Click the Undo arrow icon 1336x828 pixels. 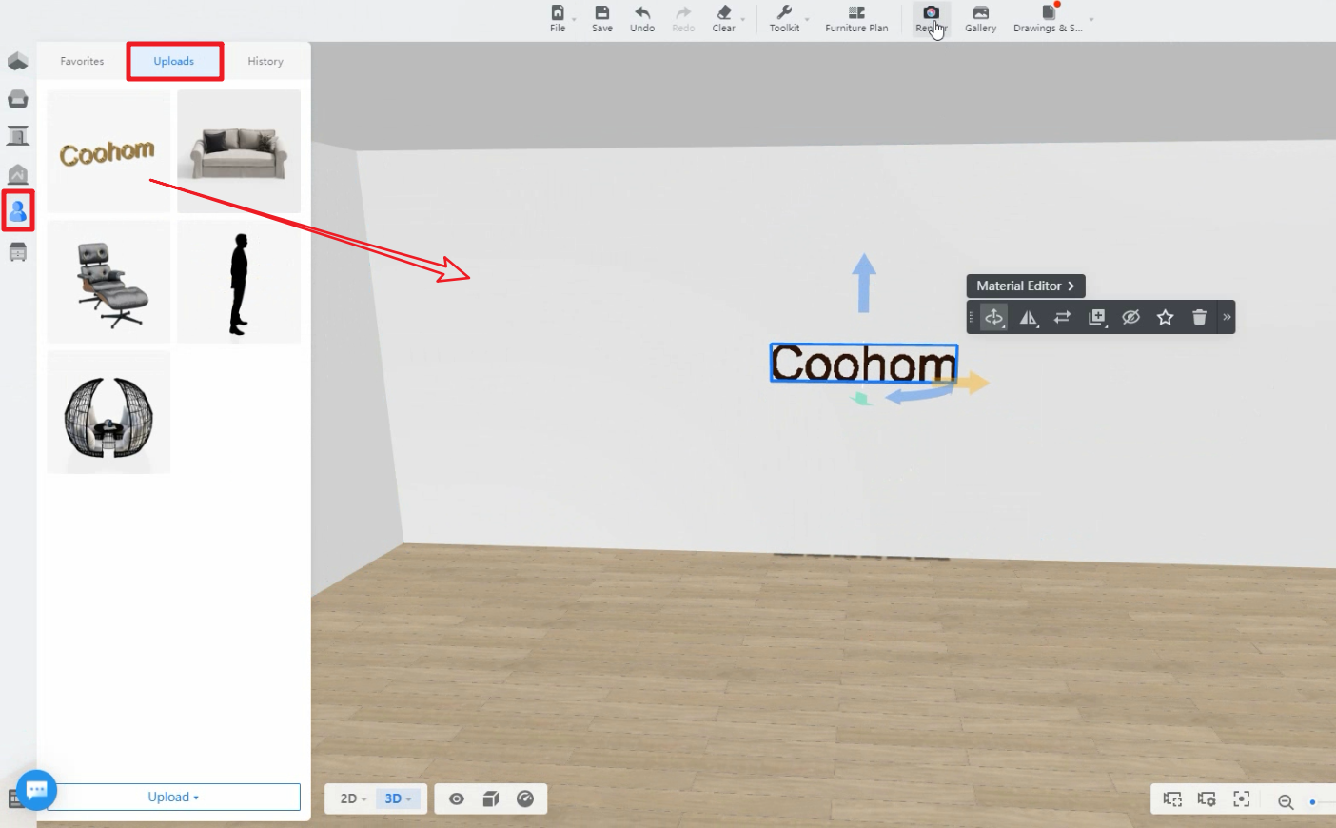point(642,18)
